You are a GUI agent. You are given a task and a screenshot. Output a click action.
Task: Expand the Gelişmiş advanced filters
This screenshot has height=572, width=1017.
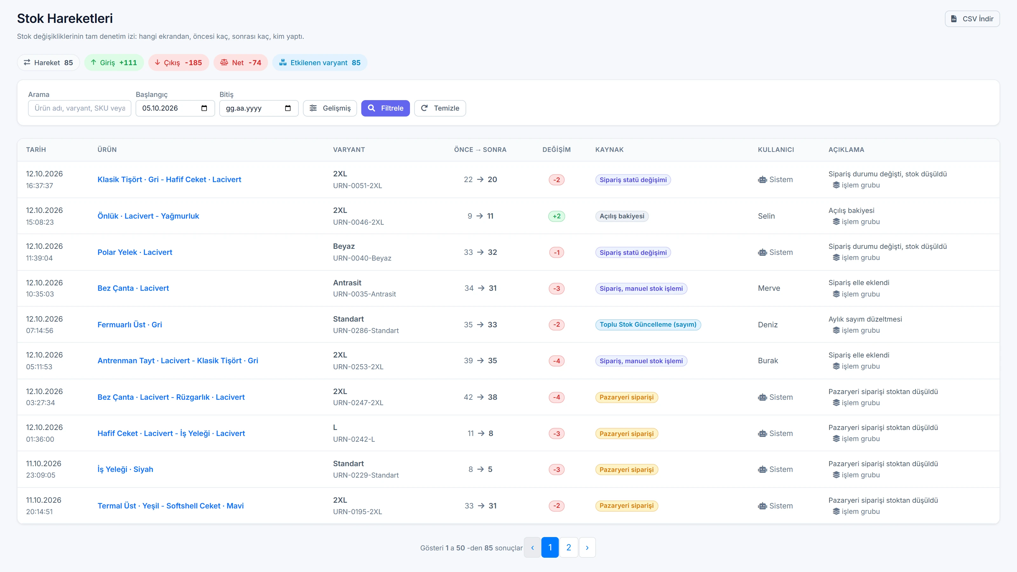330,108
